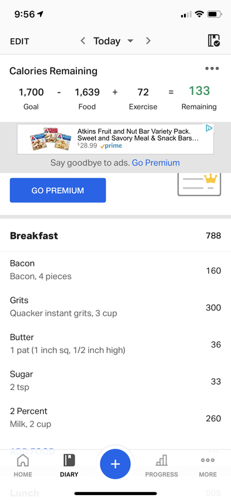Select the Diary tab

[x=69, y=466]
